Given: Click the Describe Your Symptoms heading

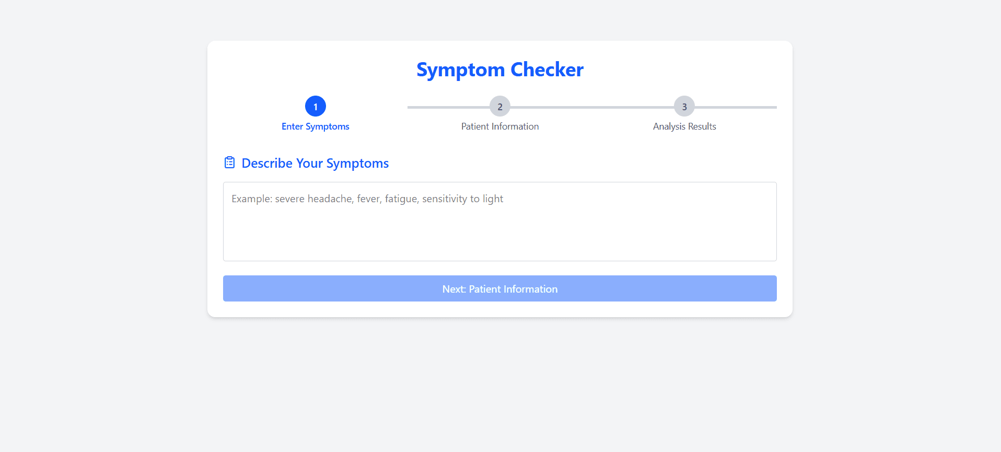Looking at the screenshot, I should 315,164.
